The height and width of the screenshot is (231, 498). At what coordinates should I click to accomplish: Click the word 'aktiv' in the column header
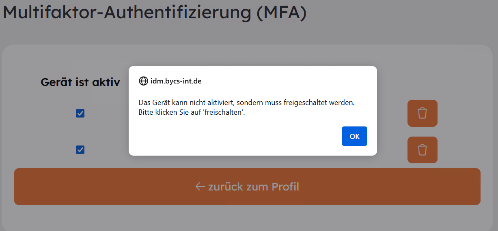[107, 82]
